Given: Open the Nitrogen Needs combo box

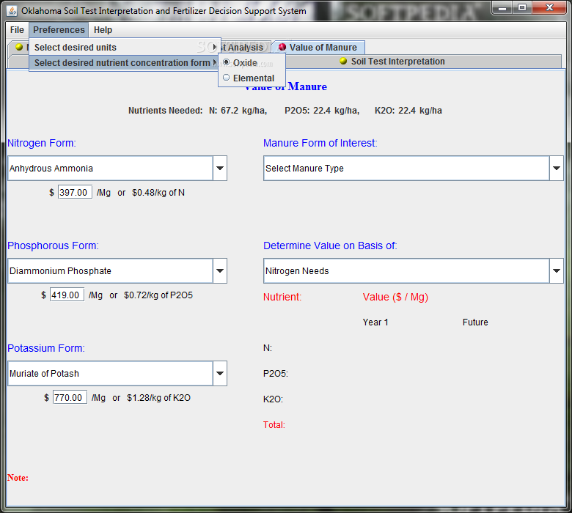Looking at the screenshot, I should pyautogui.click(x=414, y=270).
